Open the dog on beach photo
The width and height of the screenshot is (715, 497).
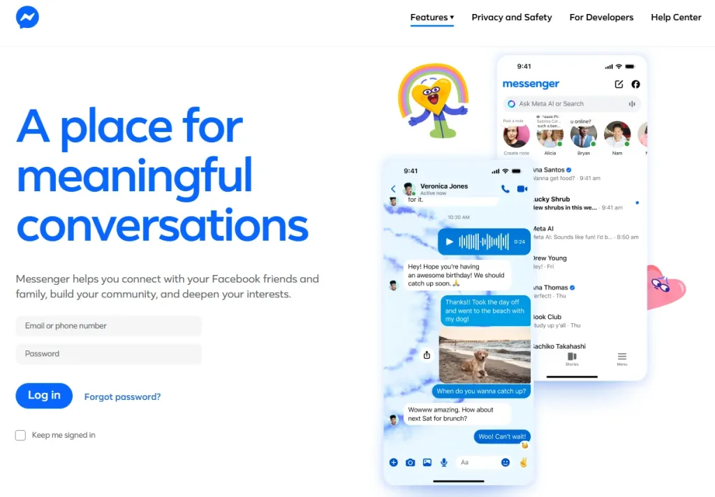(x=485, y=356)
